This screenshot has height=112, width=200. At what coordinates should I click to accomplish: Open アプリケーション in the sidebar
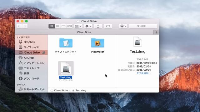(x=31, y=63)
